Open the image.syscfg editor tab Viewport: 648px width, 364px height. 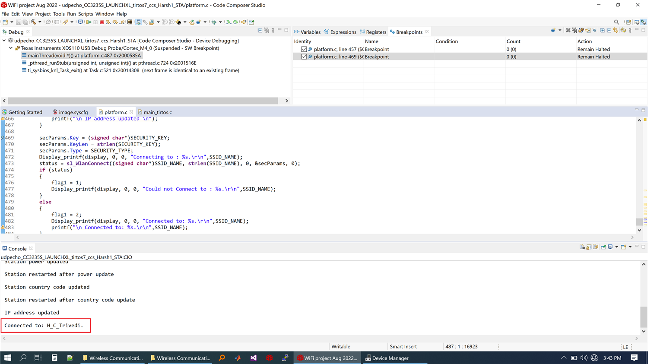[x=70, y=112]
